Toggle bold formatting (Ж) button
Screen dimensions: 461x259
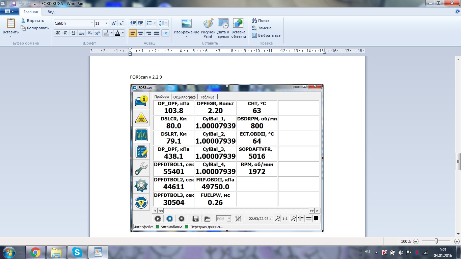[58, 33]
